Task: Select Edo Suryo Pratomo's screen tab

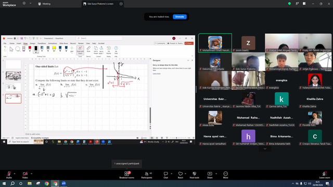Action: pyautogui.click(x=100, y=4)
